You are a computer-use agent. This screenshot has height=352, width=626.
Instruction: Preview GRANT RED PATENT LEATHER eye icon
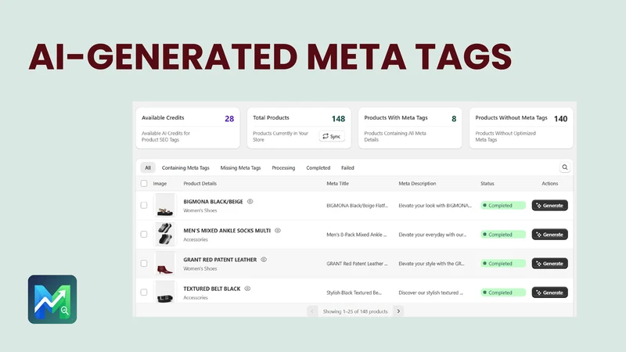[264, 260]
